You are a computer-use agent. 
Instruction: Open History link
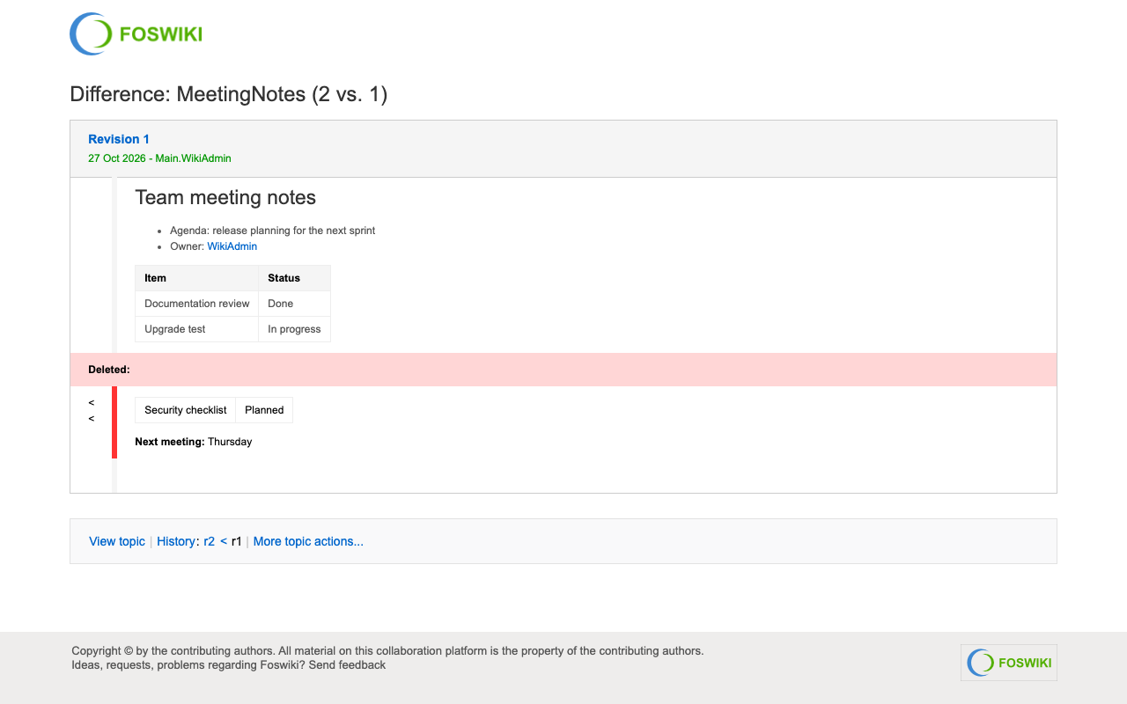click(176, 541)
